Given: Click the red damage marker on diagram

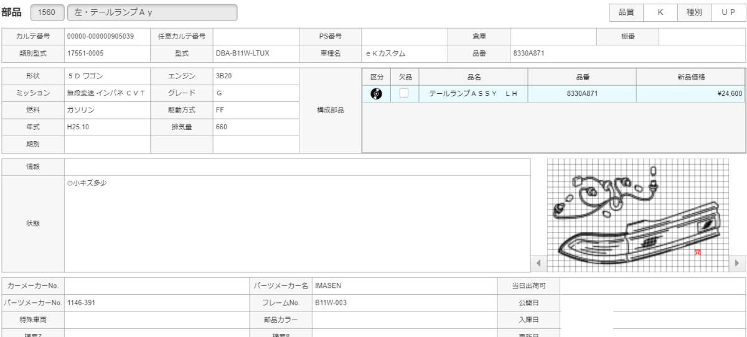Looking at the screenshot, I should pos(697,252).
